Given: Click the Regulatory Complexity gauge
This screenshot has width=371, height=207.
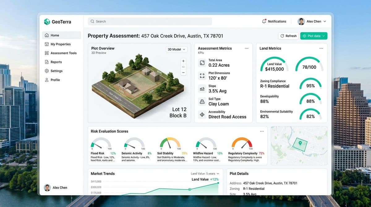Looking at the screenshot, I should click(242, 143).
